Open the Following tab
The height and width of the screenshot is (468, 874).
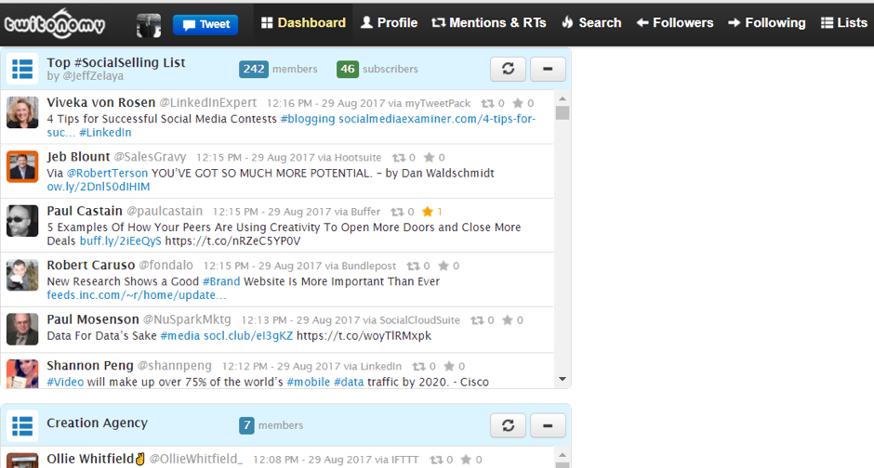click(767, 23)
